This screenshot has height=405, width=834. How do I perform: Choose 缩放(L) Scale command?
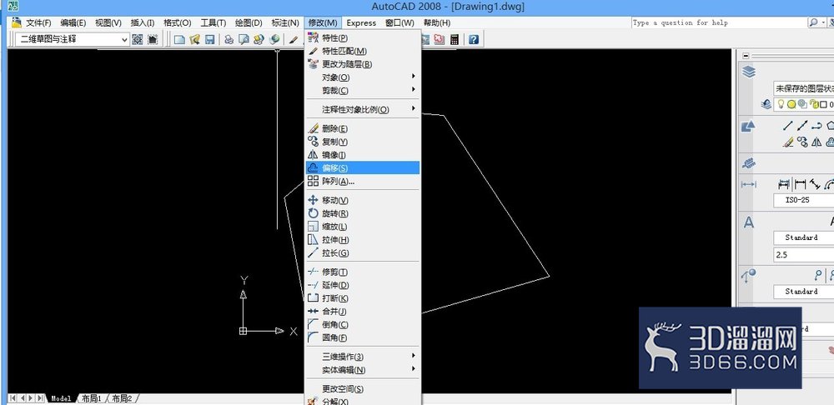pyautogui.click(x=363, y=227)
